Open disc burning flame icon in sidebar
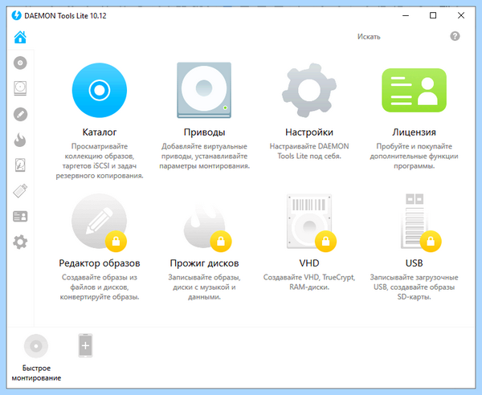 coord(20,140)
